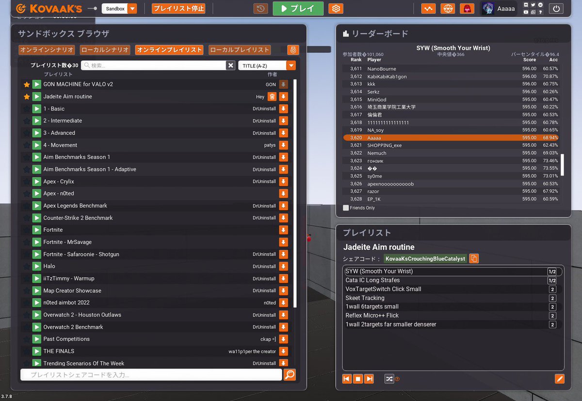Viewport: 582px width, 401px height.
Task: Open the Aaaaa profile button
Action: point(499,9)
